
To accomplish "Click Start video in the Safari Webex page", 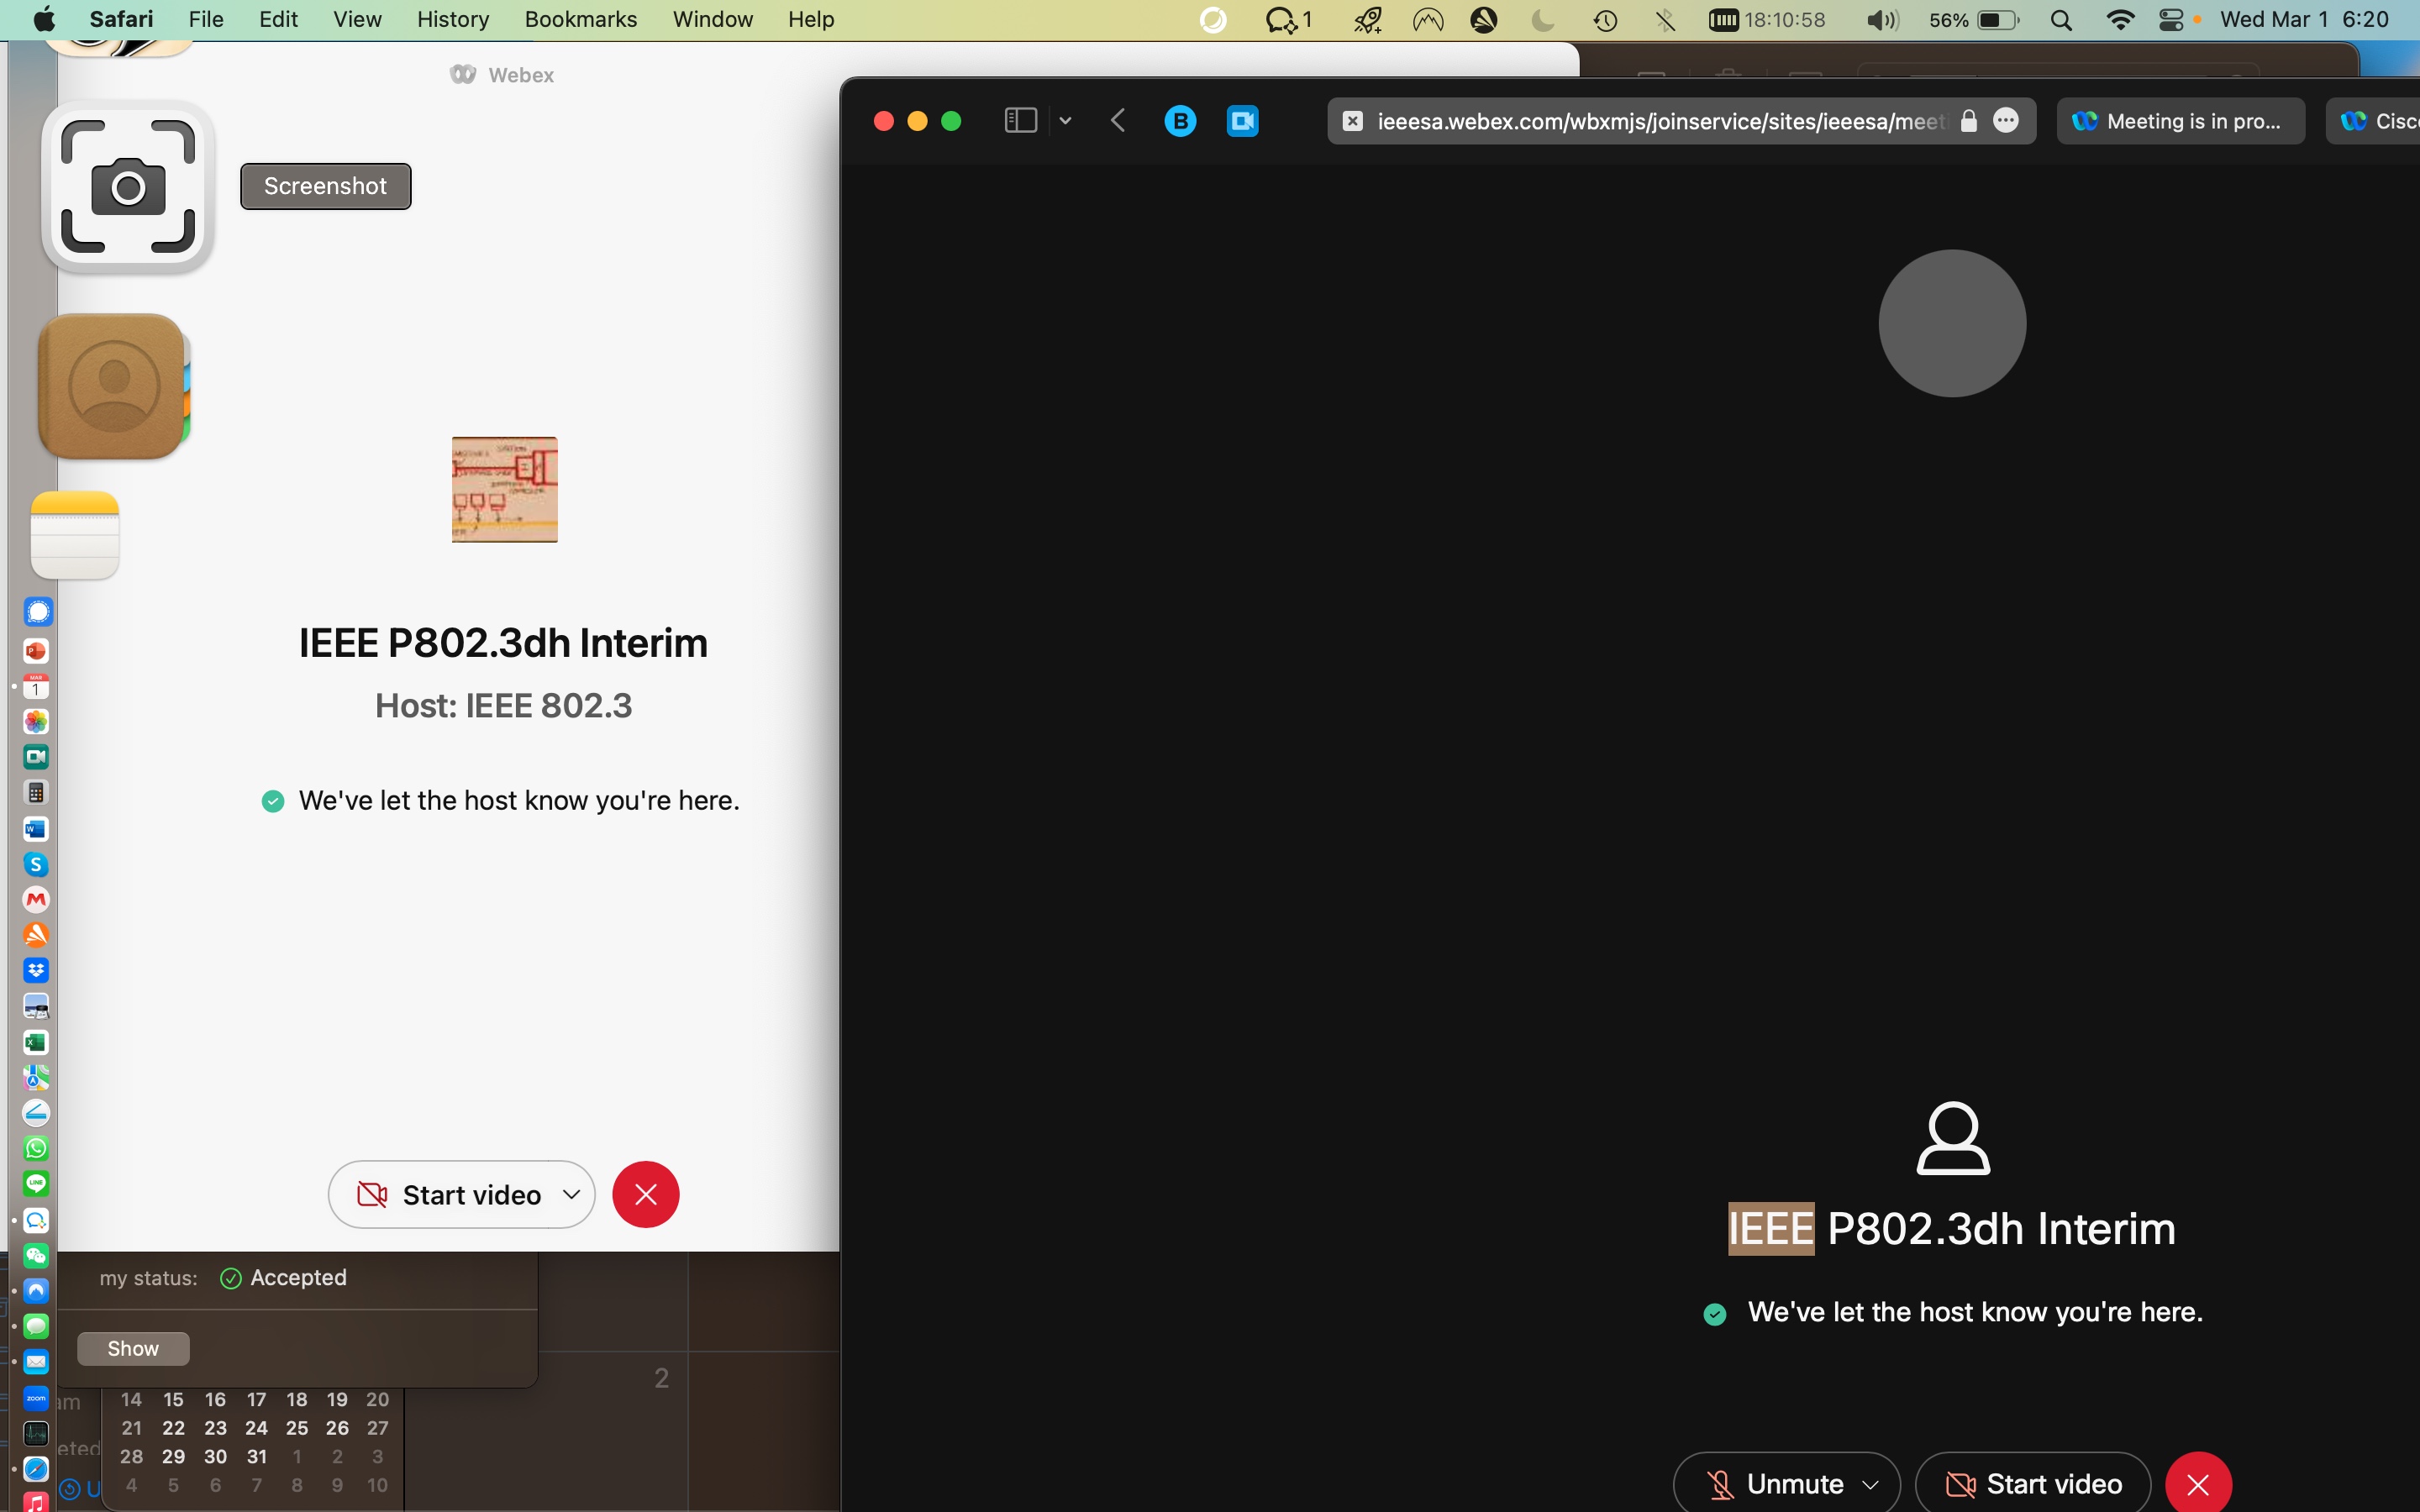I will [x=2033, y=1484].
